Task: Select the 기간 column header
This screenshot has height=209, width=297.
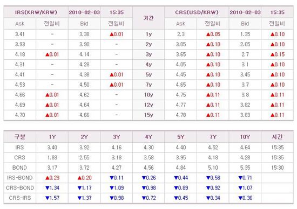Action: 148,18
